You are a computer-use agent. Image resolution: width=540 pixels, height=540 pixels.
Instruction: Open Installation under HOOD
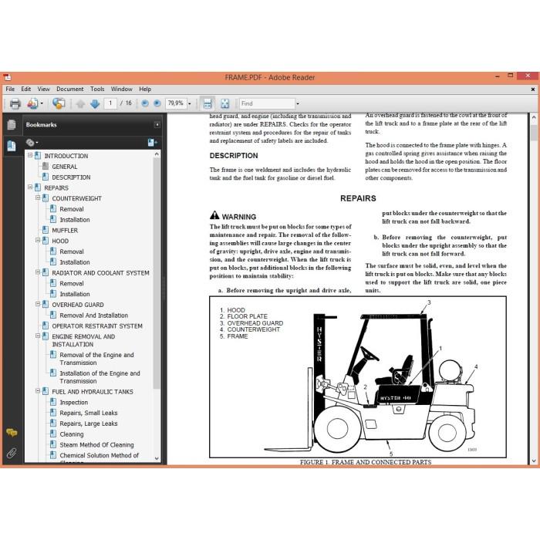click(75, 262)
